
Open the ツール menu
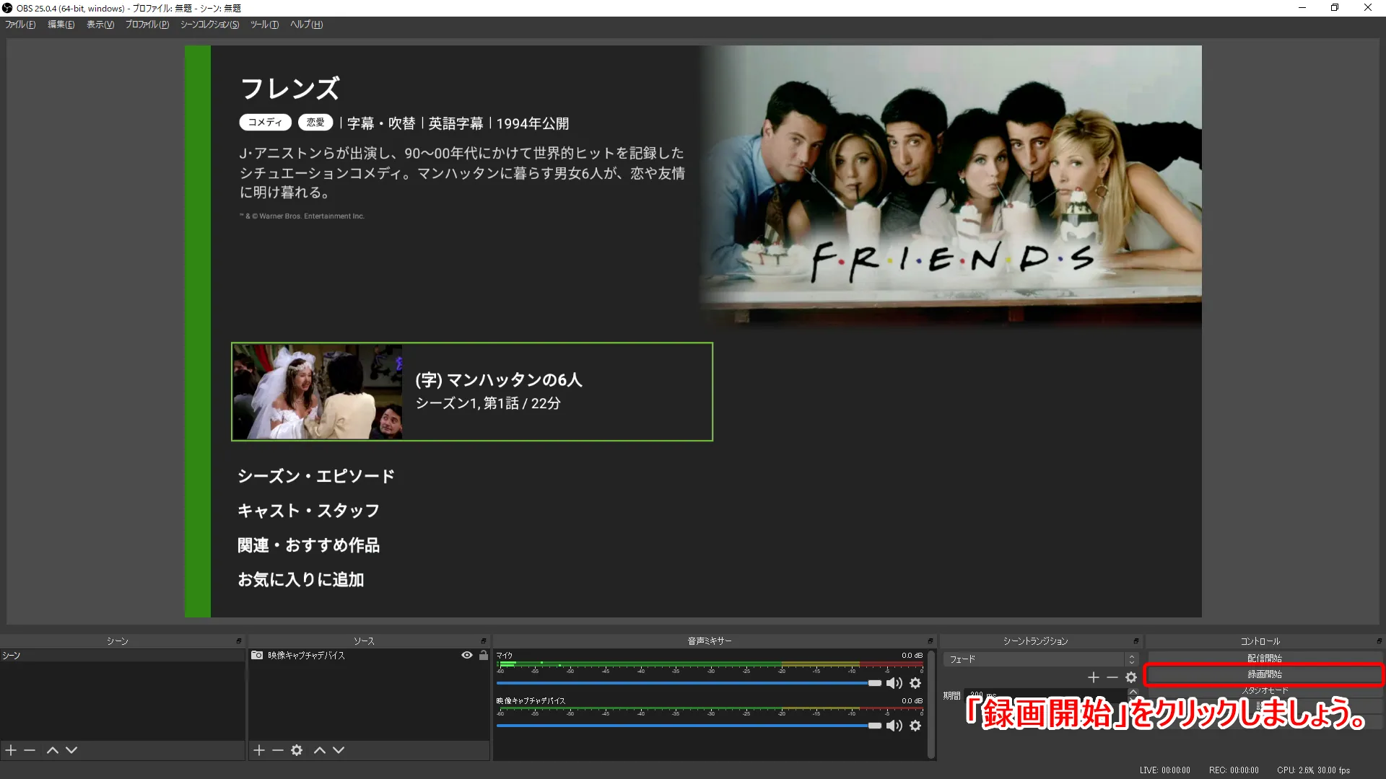click(x=265, y=25)
